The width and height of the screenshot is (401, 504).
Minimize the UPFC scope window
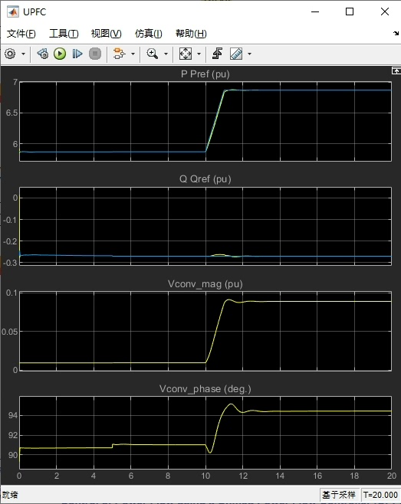pos(315,11)
